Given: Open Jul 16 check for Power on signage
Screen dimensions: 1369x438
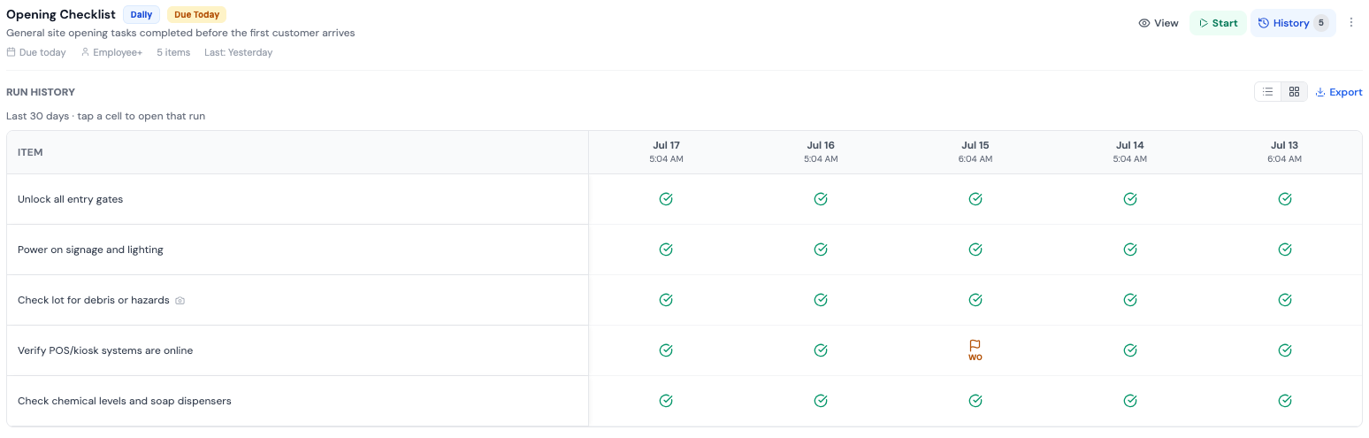Looking at the screenshot, I should (821, 250).
